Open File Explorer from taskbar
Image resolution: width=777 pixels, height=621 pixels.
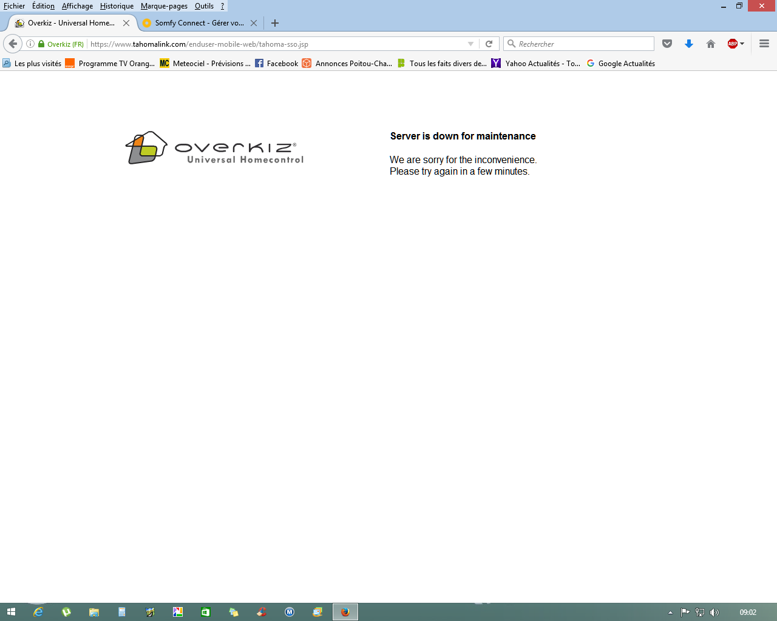[94, 612]
